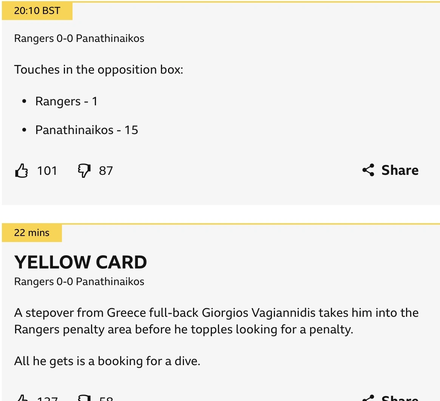The height and width of the screenshot is (401, 440).
Task: Click the Giorgios Vagiannidis stepover paragraph
Action: 216,321
